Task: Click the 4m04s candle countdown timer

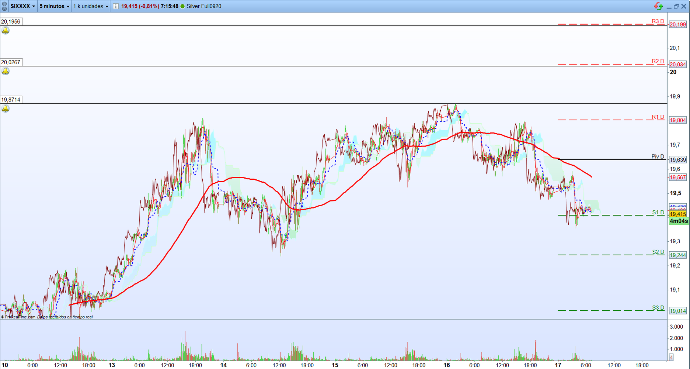Action: click(679, 221)
